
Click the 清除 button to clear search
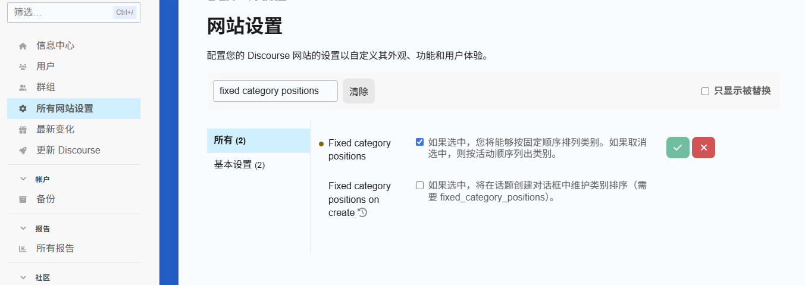pyautogui.click(x=359, y=91)
